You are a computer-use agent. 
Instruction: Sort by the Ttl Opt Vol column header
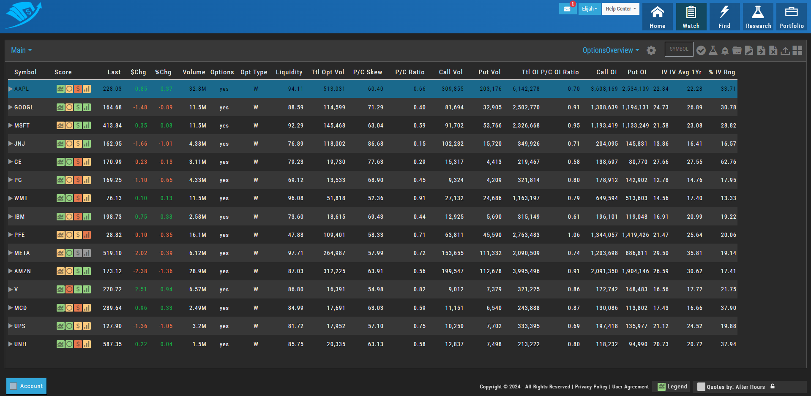click(328, 72)
